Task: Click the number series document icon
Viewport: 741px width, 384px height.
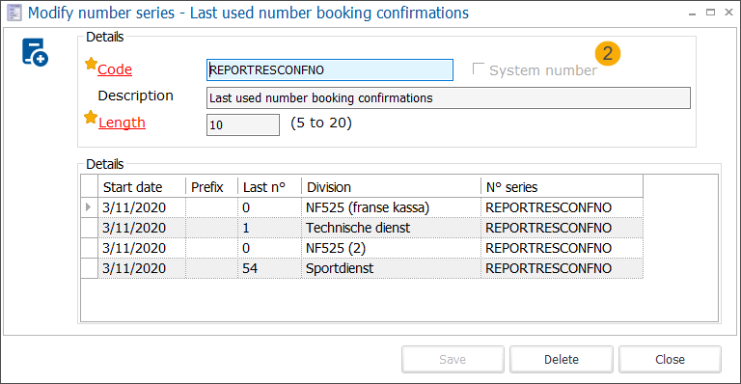Action: pyautogui.click(x=35, y=52)
